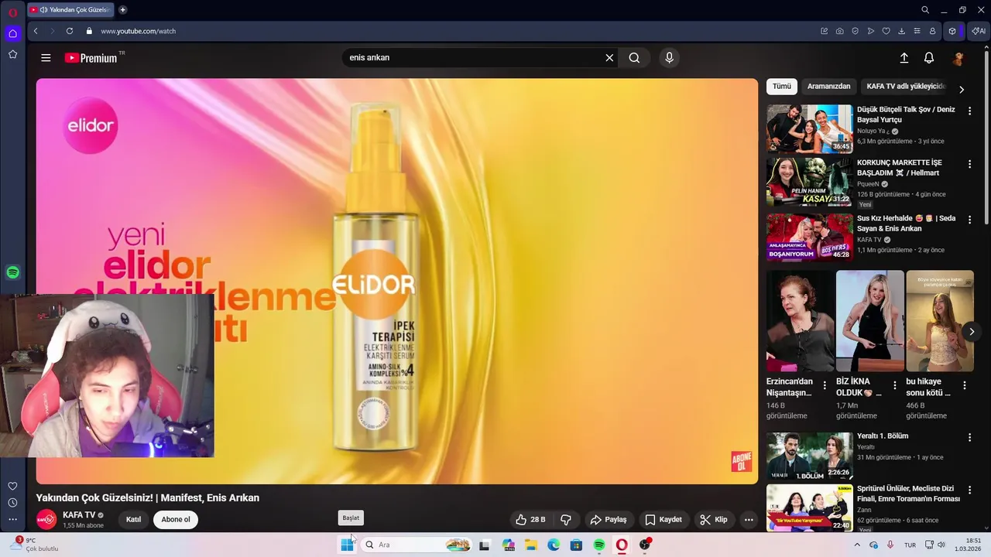The height and width of the screenshot is (557, 991).
Task: Clear the 'enis arıkan' search text
Action: (x=609, y=58)
